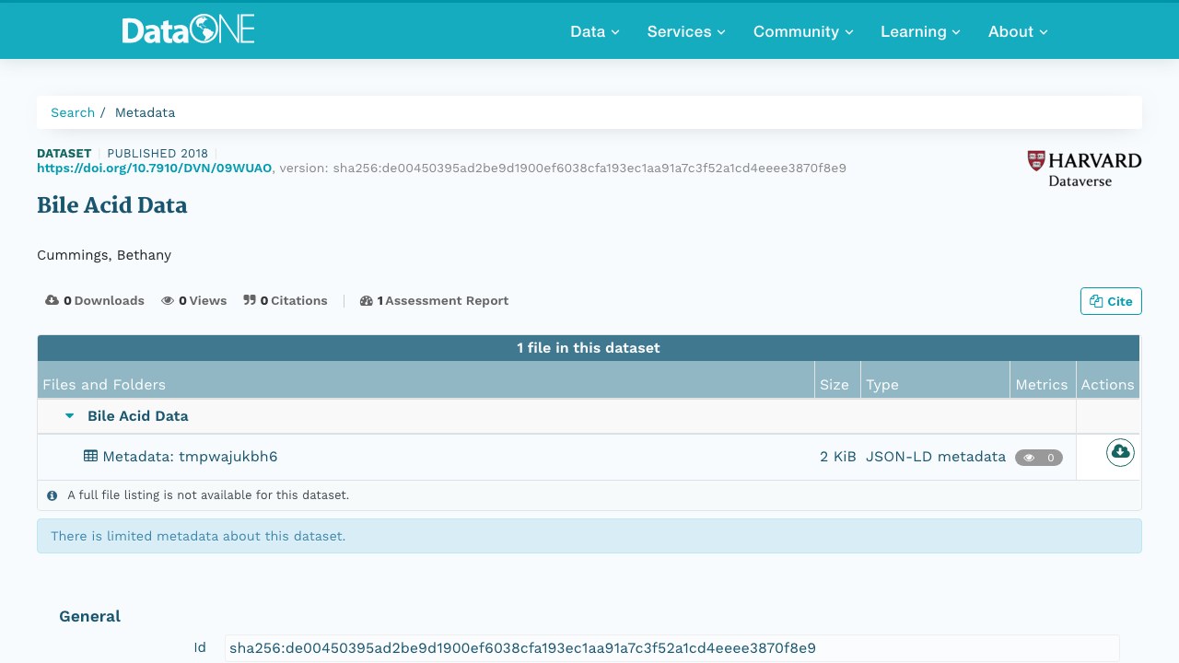Collapse the Bile Acid Data folder

[69, 416]
